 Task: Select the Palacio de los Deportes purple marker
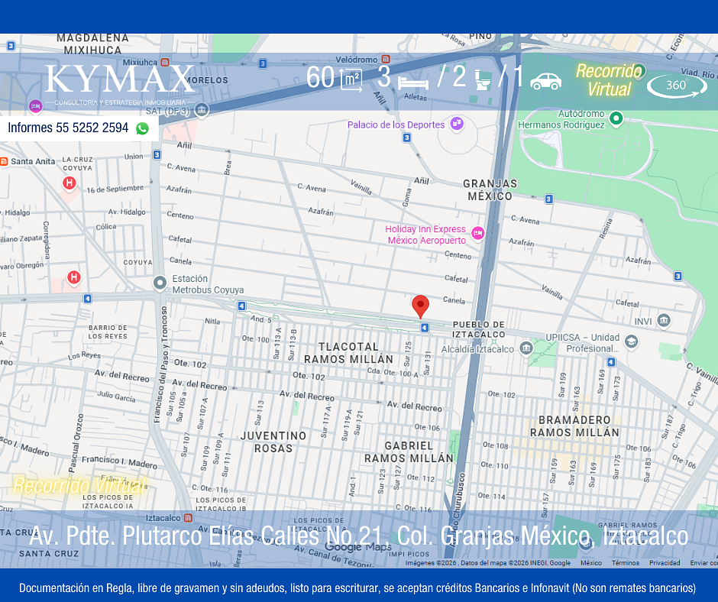click(457, 124)
